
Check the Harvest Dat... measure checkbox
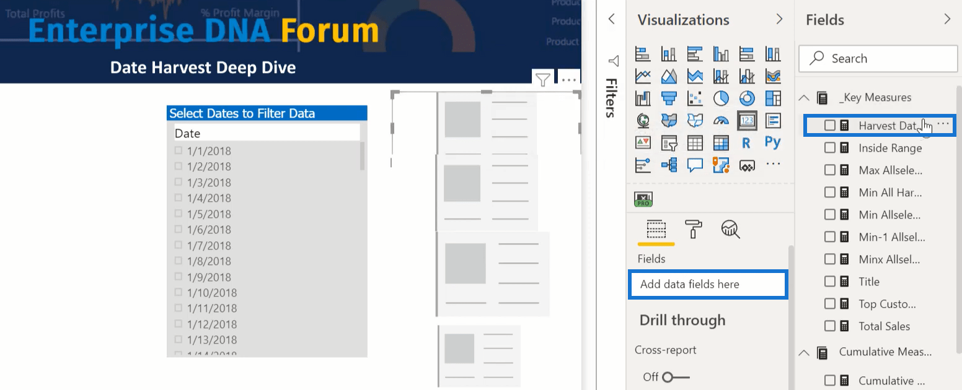(830, 126)
